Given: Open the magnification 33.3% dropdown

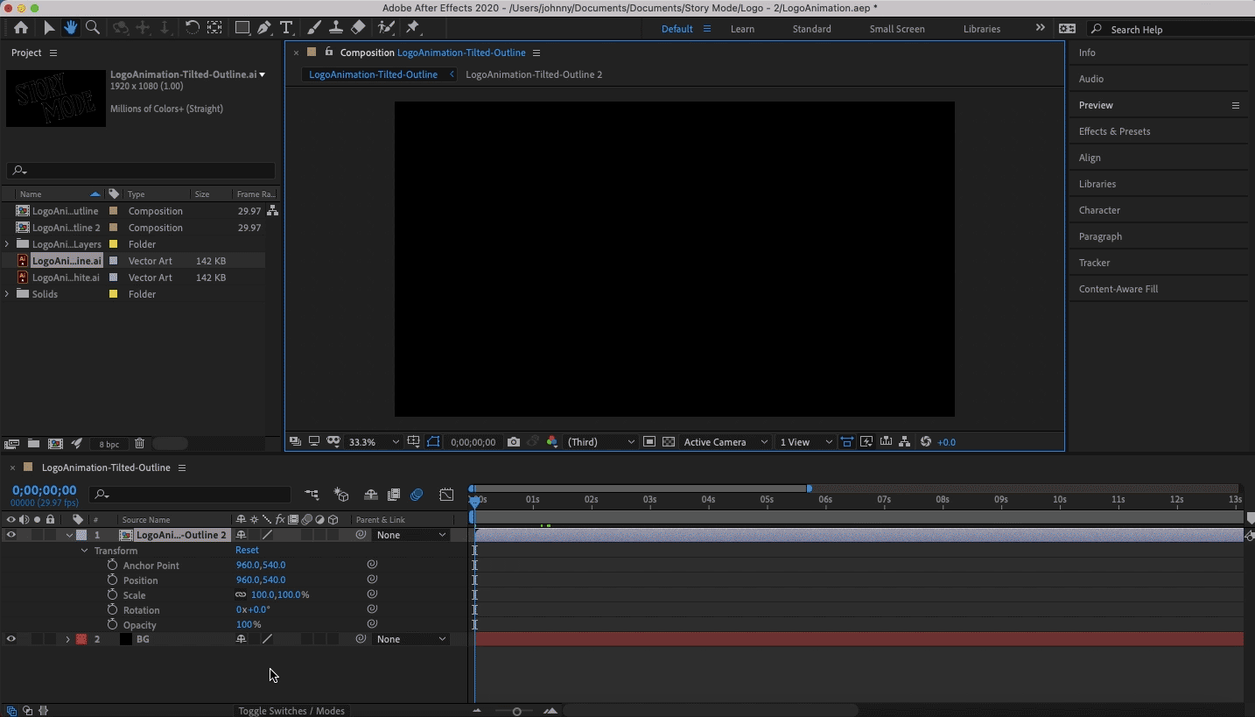Looking at the screenshot, I should pyautogui.click(x=374, y=442).
